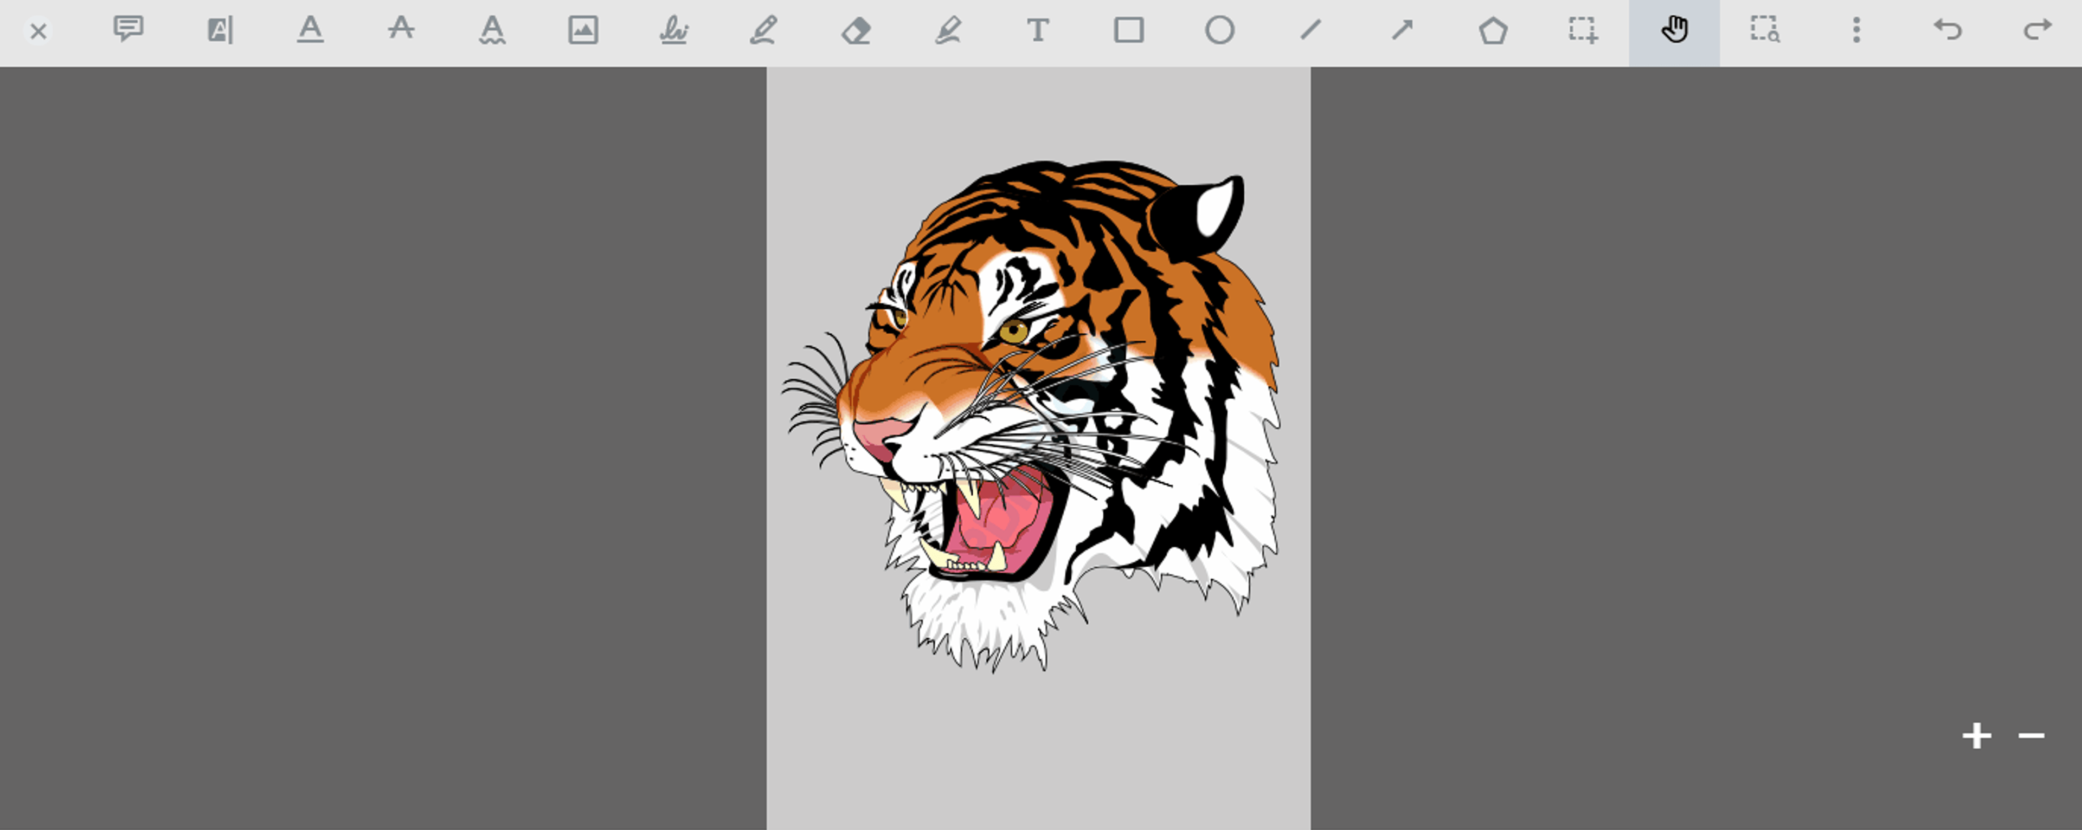Choose the strikethrough text tool
2082x830 pixels.
[x=401, y=30]
